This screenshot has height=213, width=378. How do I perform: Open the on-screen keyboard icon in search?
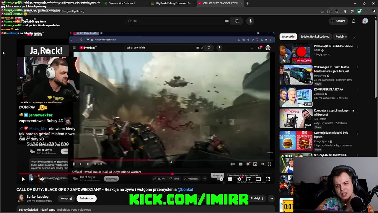point(227,21)
